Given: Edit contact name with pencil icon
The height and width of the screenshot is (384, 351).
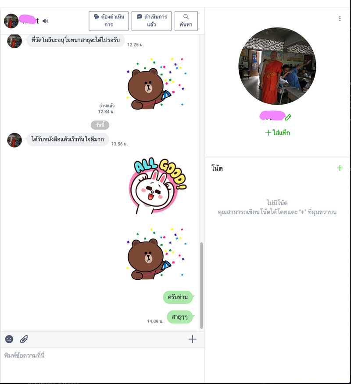Looking at the screenshot, I should point(288,117).
